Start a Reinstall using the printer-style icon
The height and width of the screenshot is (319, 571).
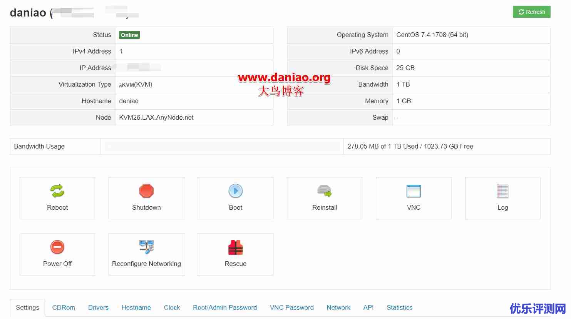click(324, 191)
